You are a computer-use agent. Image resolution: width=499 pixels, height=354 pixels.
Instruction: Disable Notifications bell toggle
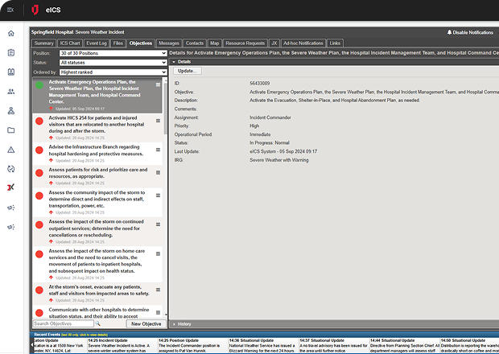(470, 32)
